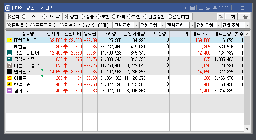The height and width of the screenshot is (140, 256).
Task: Click the duplicate window icon in title bar
Action: [x=208, y=8]
